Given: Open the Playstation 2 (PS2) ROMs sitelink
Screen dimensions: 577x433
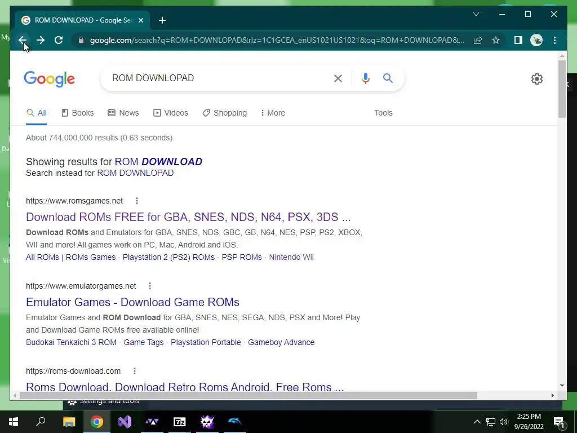Looking at the screenshot, I should [x=168, y=257].
